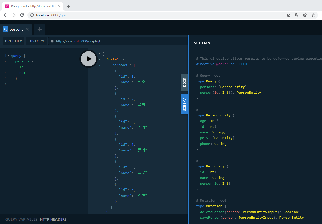Screen dimensions: 322x224
Task: Collapse the root object in the response
Action: point(100,54)
